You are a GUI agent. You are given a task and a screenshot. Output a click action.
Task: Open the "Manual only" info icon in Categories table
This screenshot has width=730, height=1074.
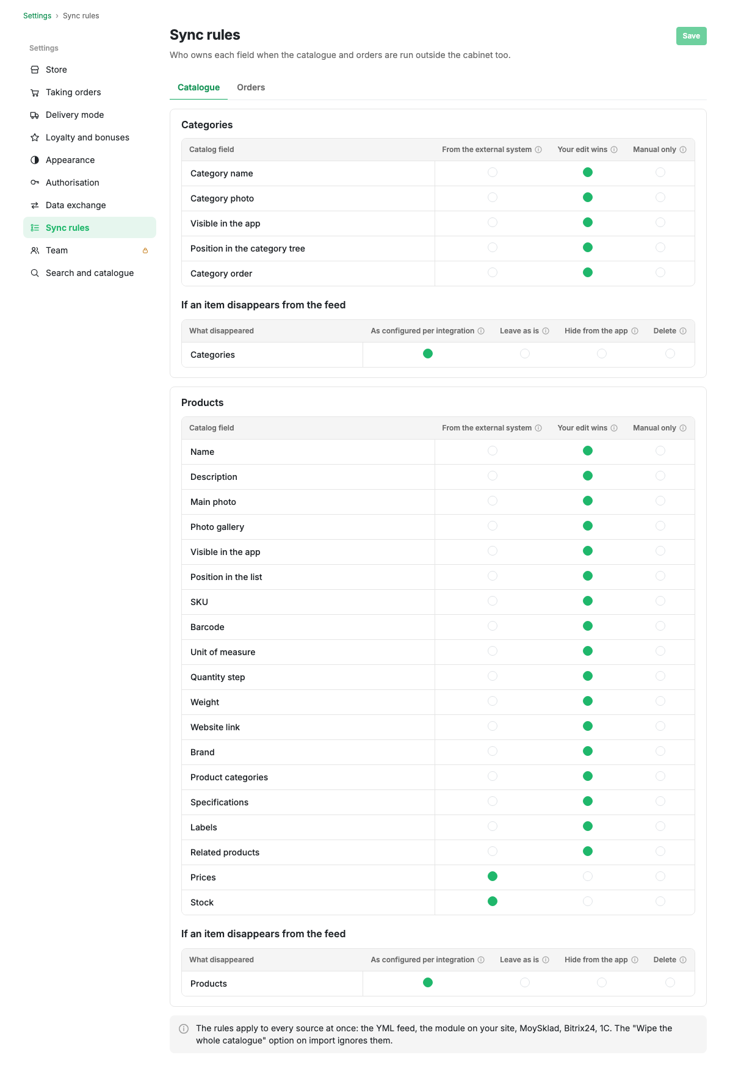[683, 150]
